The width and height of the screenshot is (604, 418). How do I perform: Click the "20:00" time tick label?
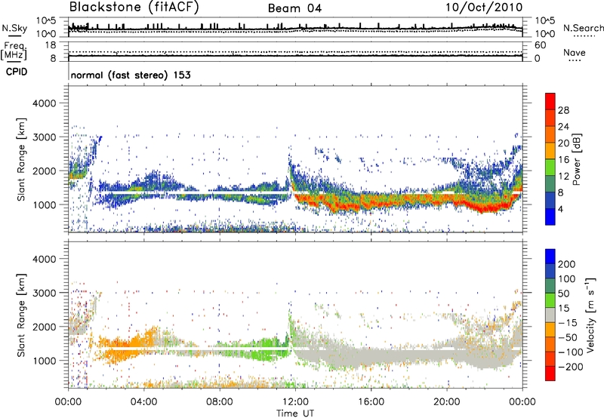[x=446, y=402]
